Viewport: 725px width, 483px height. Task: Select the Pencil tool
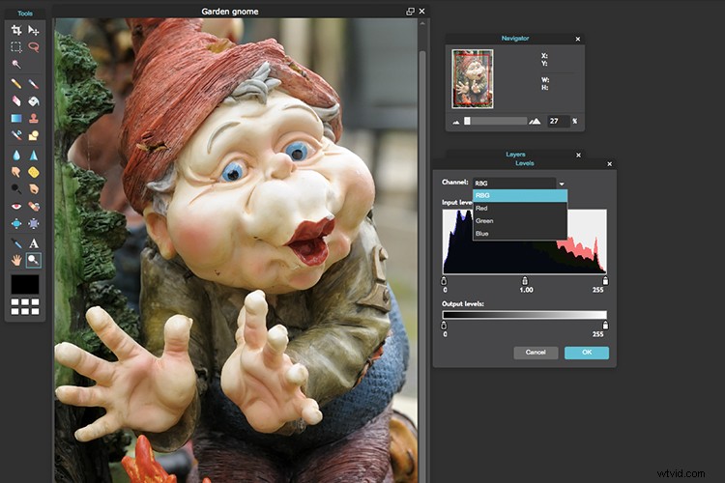(16, 84)
